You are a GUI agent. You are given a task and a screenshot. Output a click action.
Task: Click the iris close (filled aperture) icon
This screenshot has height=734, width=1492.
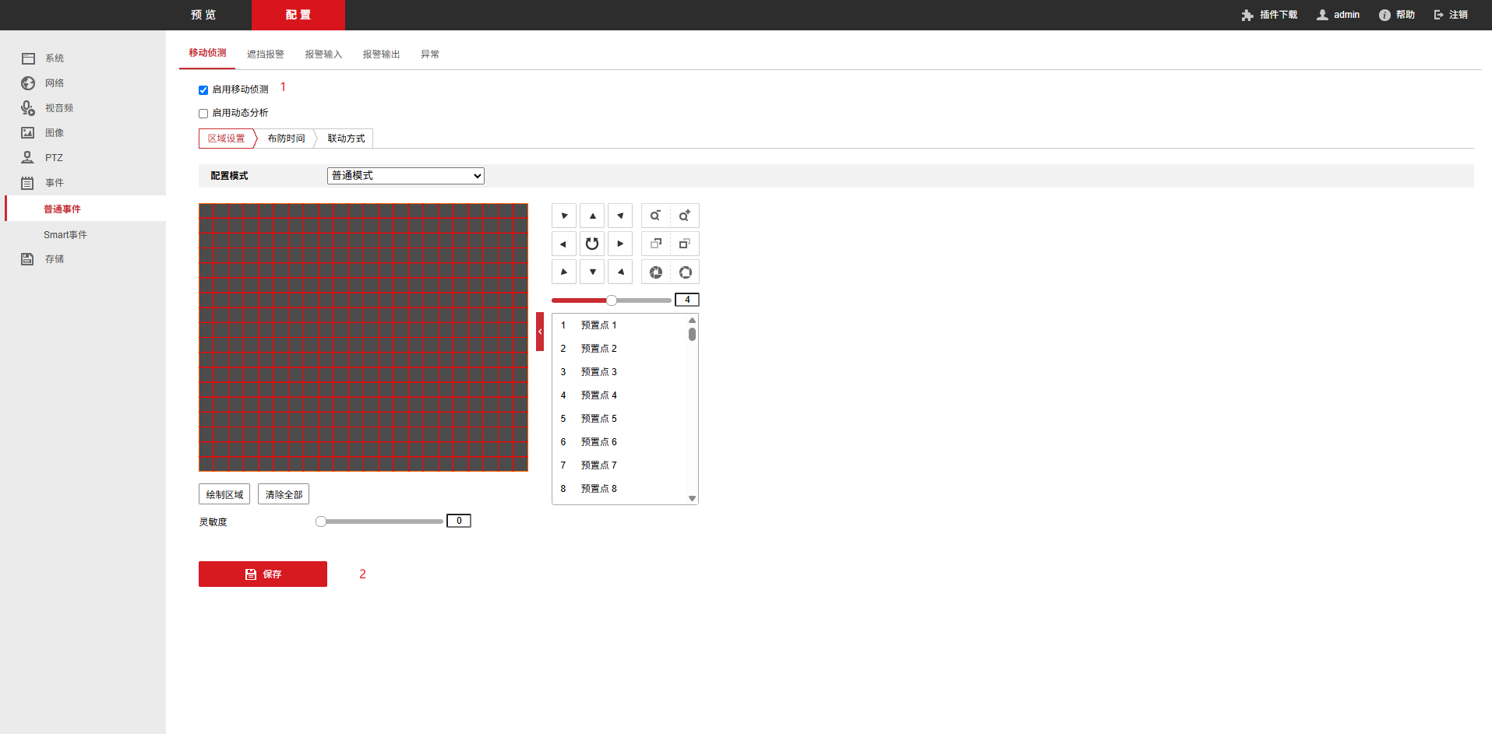[655, 272]
